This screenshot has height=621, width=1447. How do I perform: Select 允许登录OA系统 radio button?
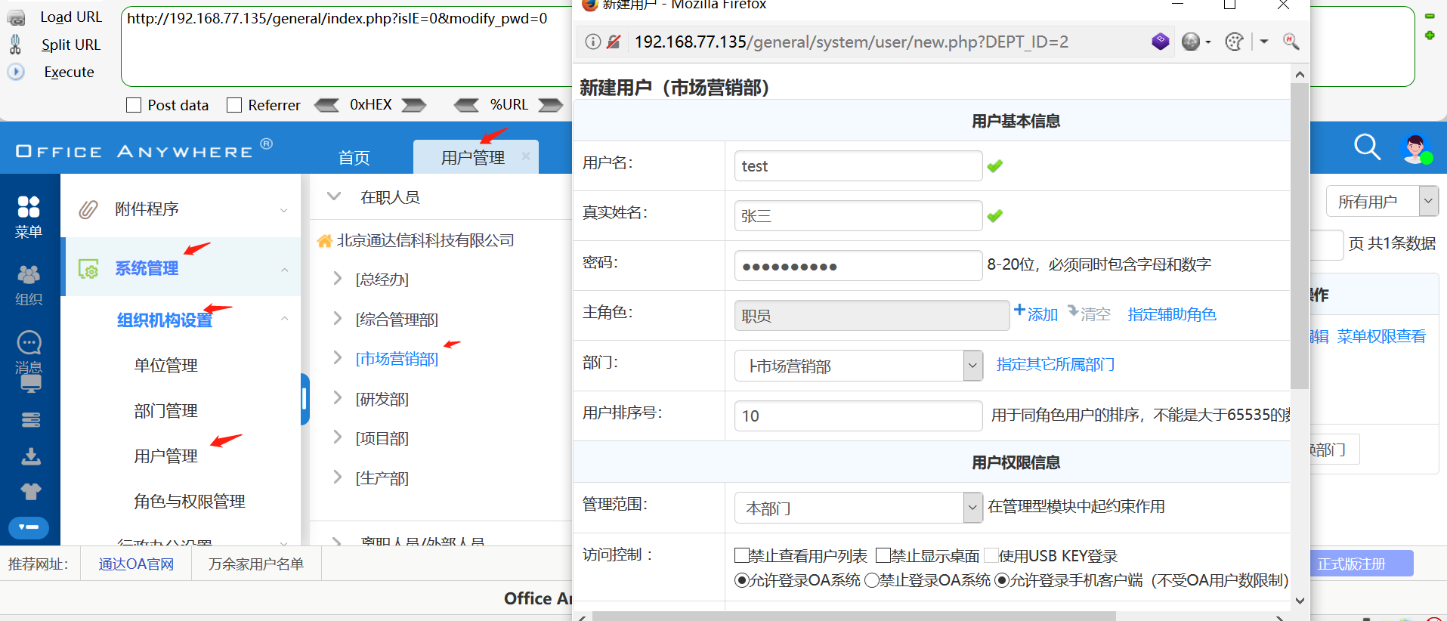point(741,580)
